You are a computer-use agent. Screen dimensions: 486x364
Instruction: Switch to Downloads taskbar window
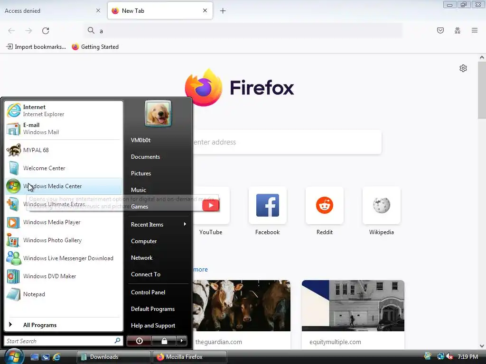113,357
